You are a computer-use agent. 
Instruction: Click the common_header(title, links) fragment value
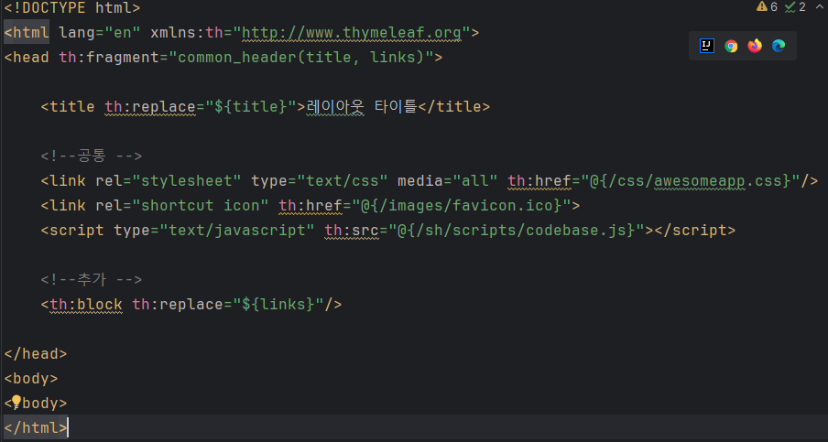pos(301,57)
